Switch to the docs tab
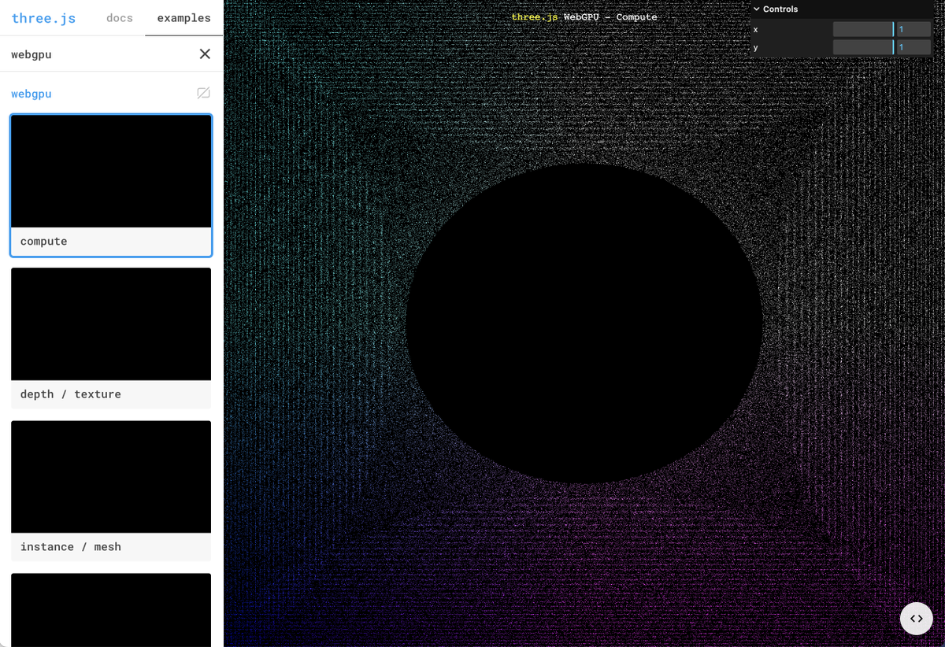Viewport: 945px width, 647px height. tap(120, 17)
